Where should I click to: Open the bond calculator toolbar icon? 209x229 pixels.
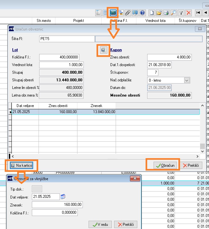pyautogui.click(x=113, y=13)
